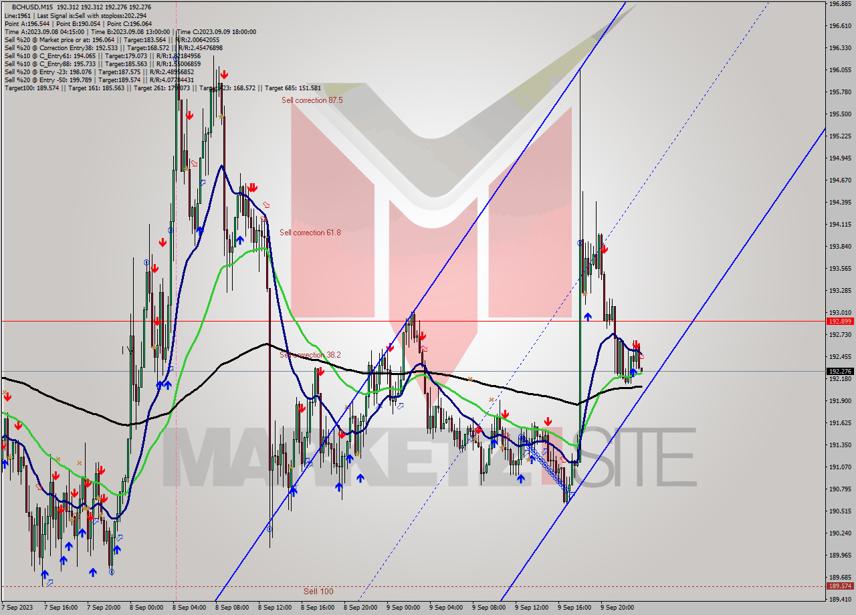The width and height of the screenshot is (856, 615).
Task: Click the 196.888 price axis label
Action: coord(839,4)
